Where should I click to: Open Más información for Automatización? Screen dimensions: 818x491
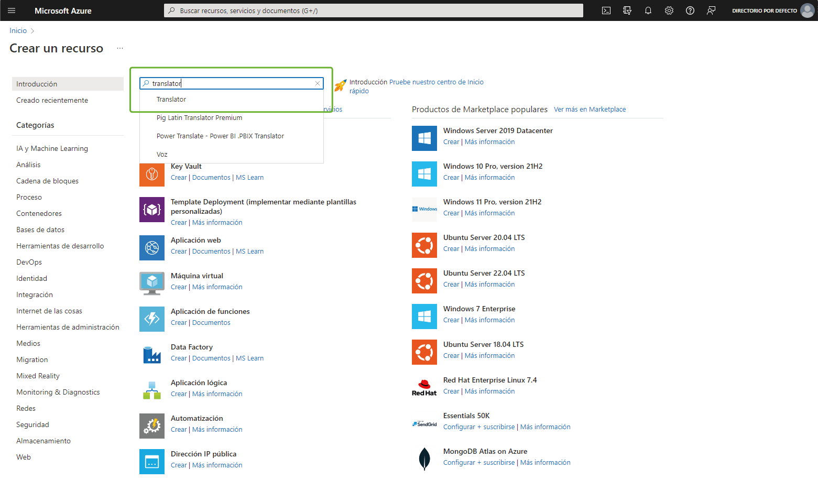click(217, 430)
